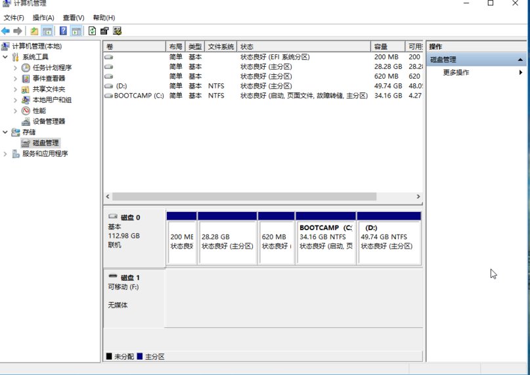Open the disk view settings toolbar icon
This screenshot has height=375, width=530.
click(x=118, y=31)
